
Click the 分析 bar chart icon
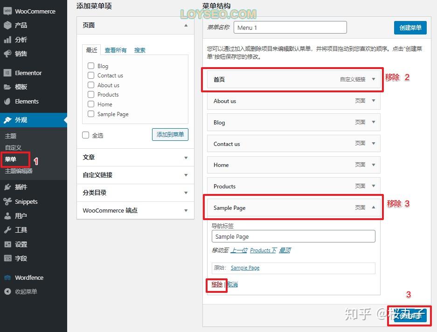point(7,40)
